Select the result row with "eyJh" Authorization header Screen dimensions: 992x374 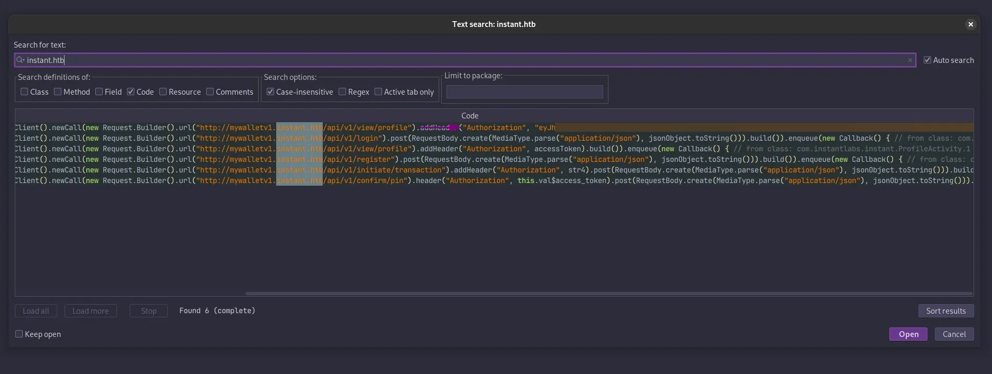pos(494,127)
